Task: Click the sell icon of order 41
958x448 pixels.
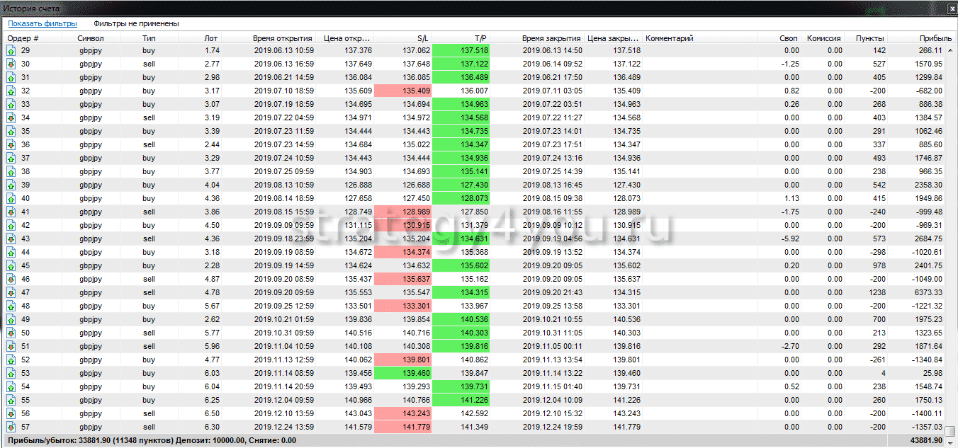Action: click(x=11, y=212)
